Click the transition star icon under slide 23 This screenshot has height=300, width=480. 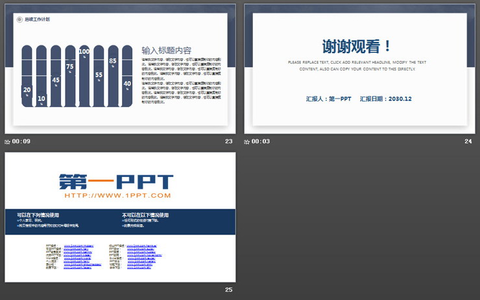click(x=7, y=142)
